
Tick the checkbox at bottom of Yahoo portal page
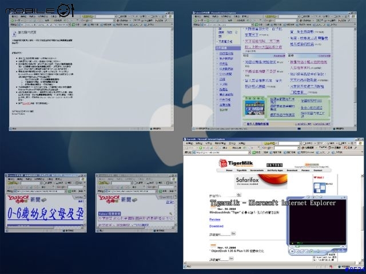point(245,124)
